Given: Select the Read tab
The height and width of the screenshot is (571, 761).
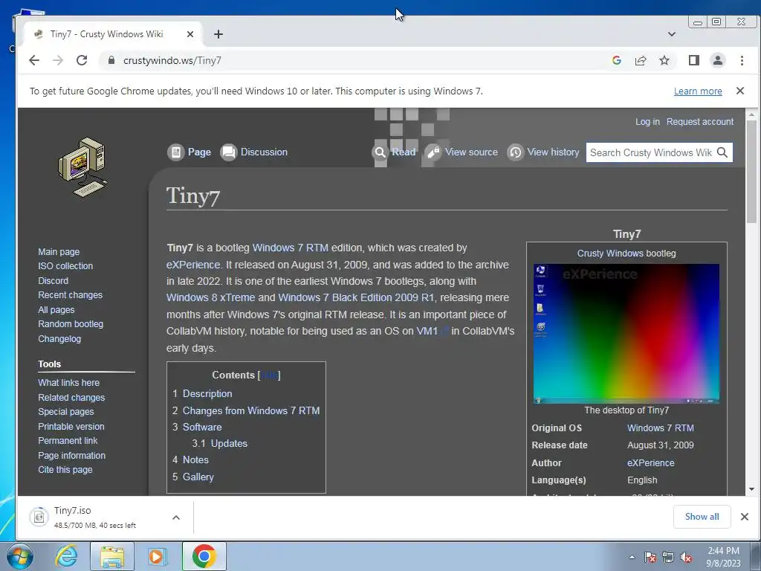Looking at the screenshot, I should (x=395, y=152).
